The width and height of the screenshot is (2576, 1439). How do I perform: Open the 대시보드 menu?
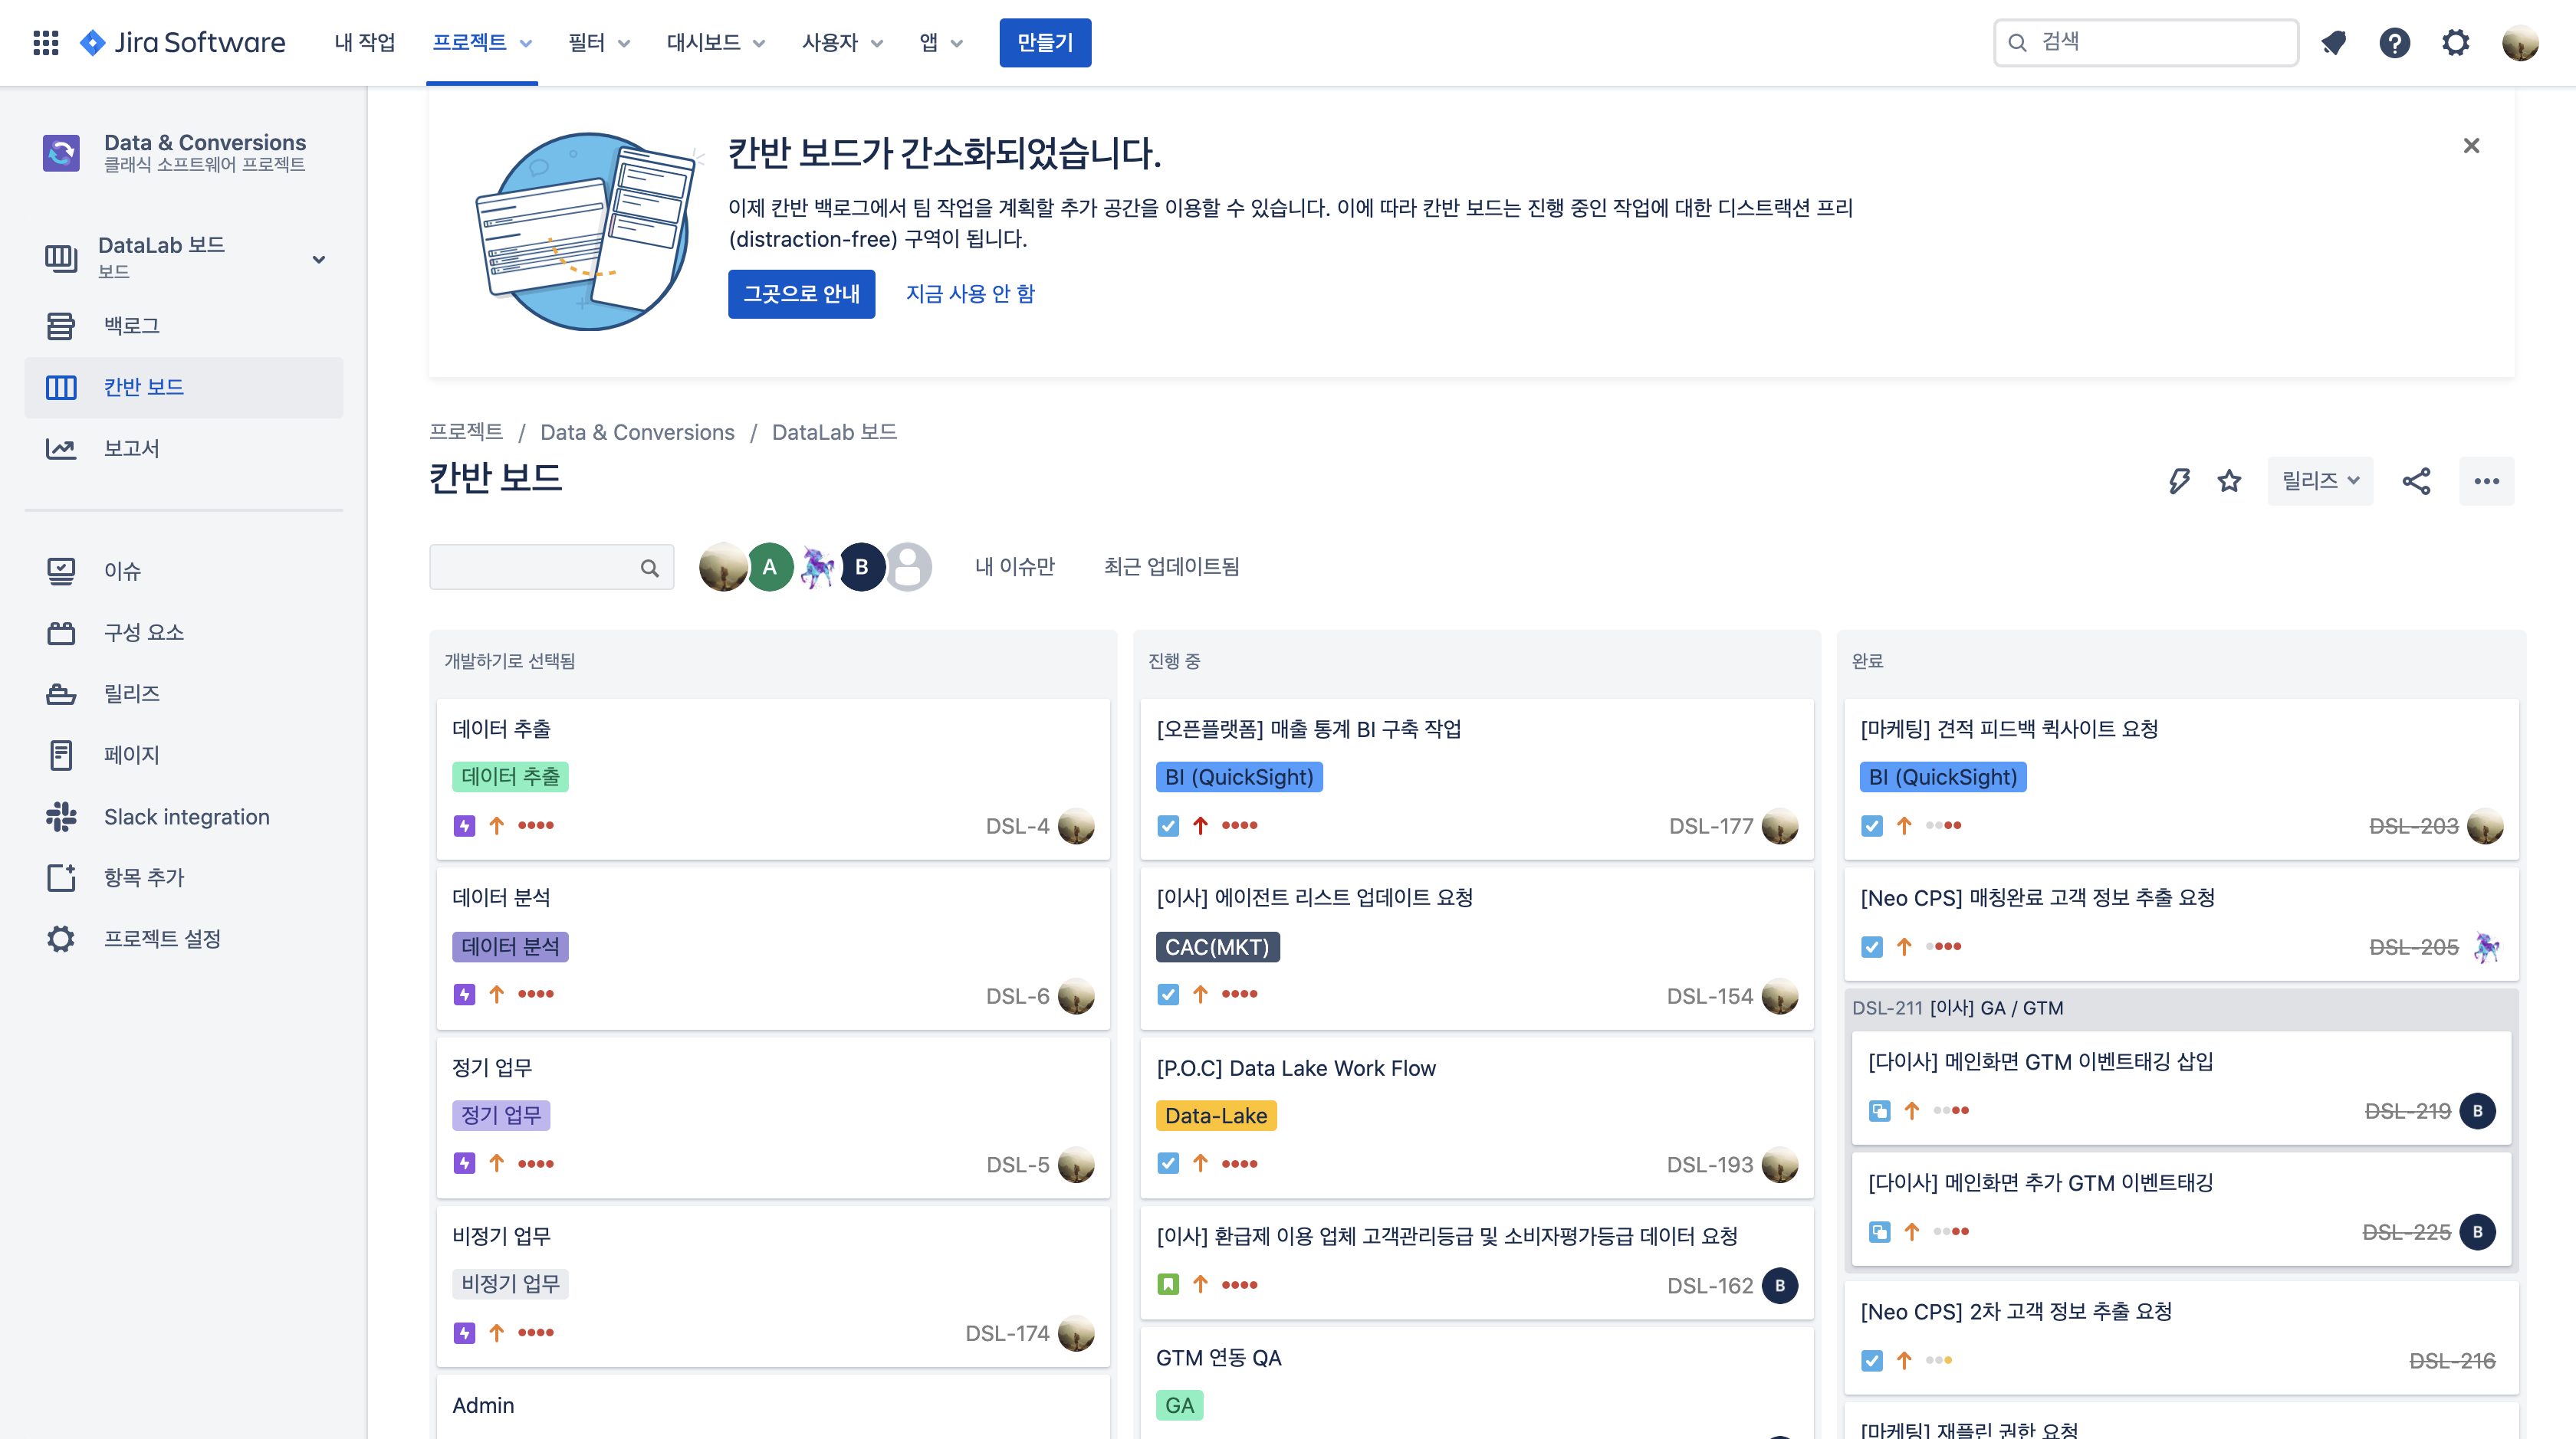[714, 43]
